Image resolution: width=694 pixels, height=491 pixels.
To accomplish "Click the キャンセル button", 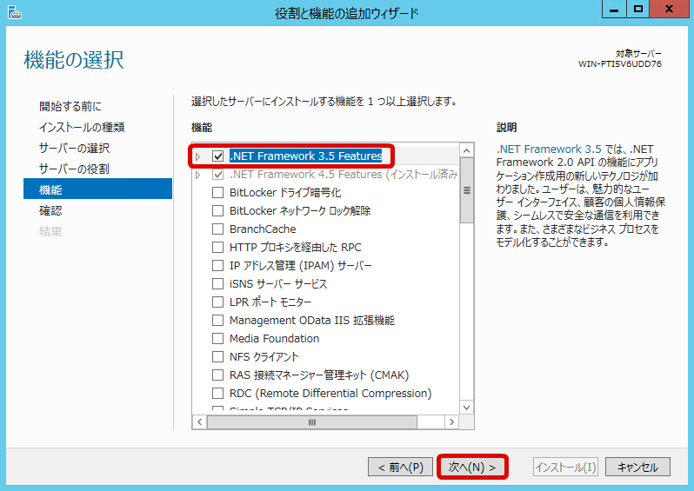I will coord(637,467).
